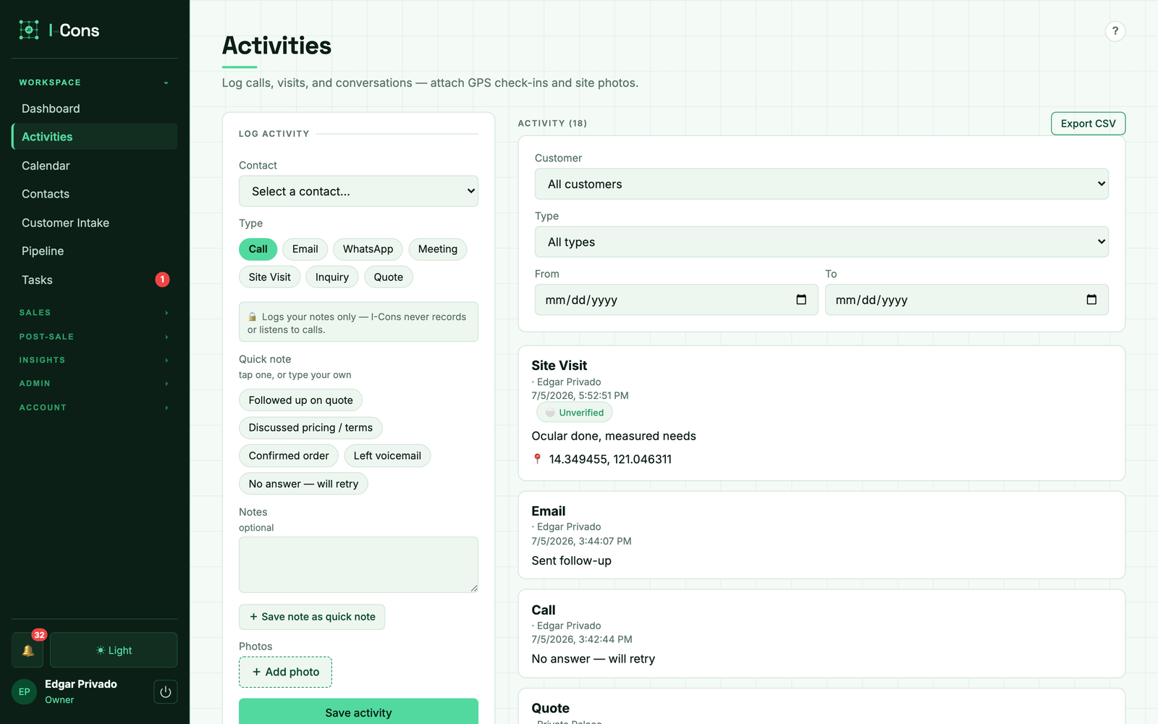Expand the Sales sidebar section
Viewport: 1158px width, 724px height.
(94, 313)
